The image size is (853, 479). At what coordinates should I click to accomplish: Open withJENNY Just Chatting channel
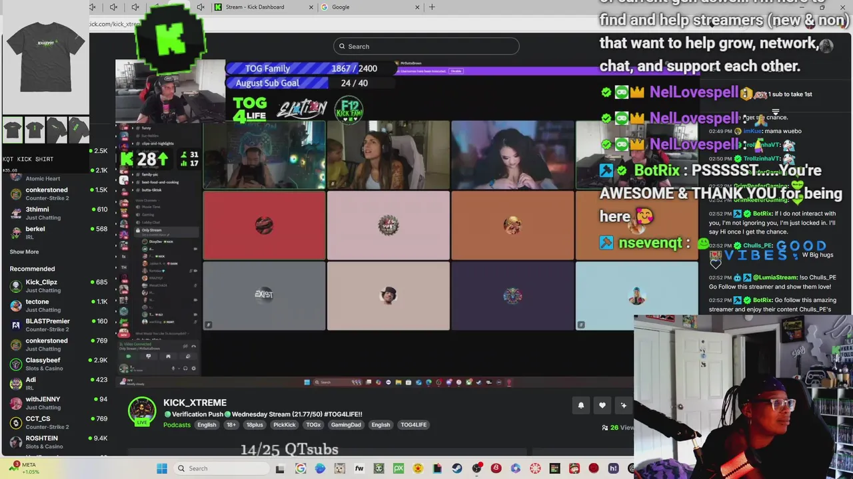point(59,402)
